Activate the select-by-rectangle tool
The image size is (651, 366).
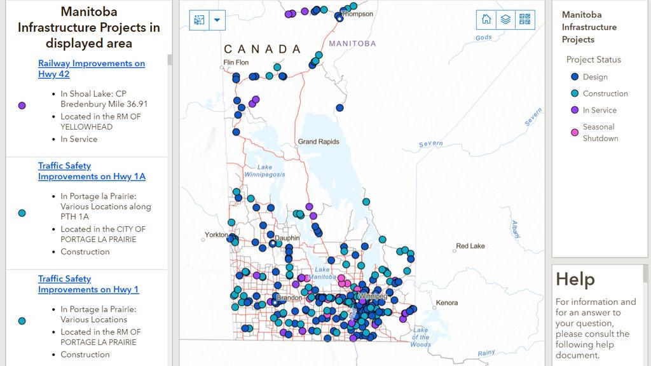coord(200,20)
